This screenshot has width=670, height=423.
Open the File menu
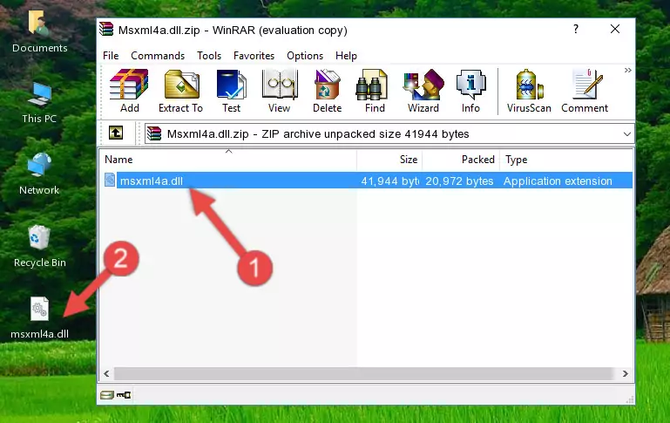point(111,56)
